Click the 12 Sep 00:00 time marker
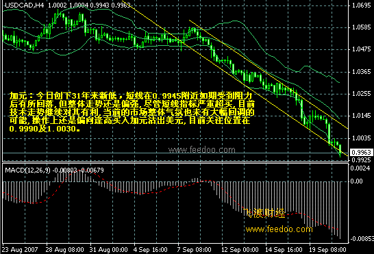Viewport: 374px width, 254px height. (x=240, y=250)
